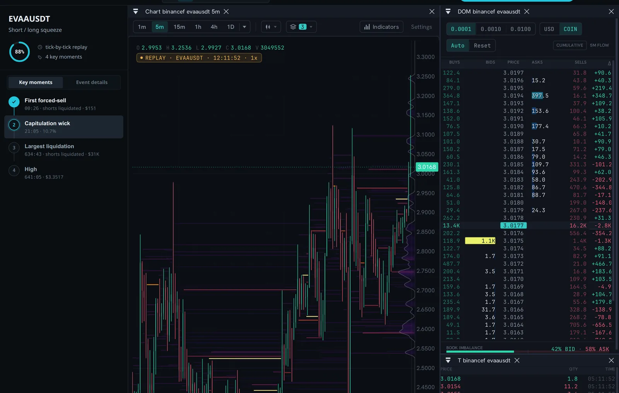This screenshot has width=619, height=393.
Task: Set DOM tick size to 0.0001
Action: (461, 29)
